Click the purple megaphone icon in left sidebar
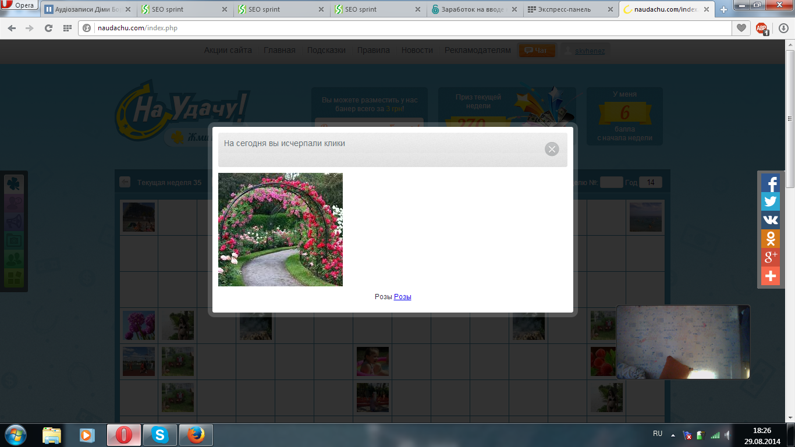Image resolution: width=795 pixels, height=447 pixels. click(14, 222)
